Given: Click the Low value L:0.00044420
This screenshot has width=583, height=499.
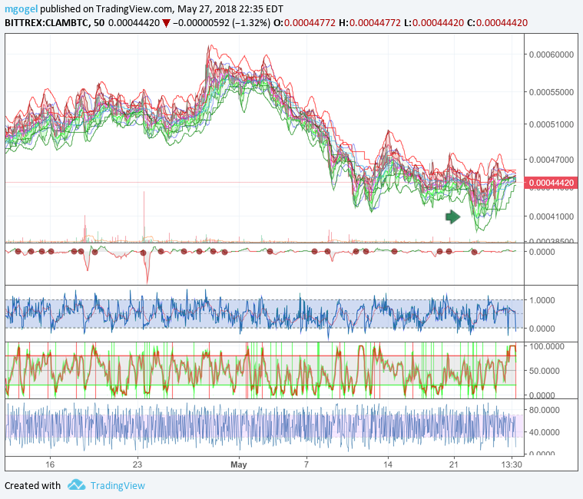Looking at the screenshot, I should click(x=433, y=23).
